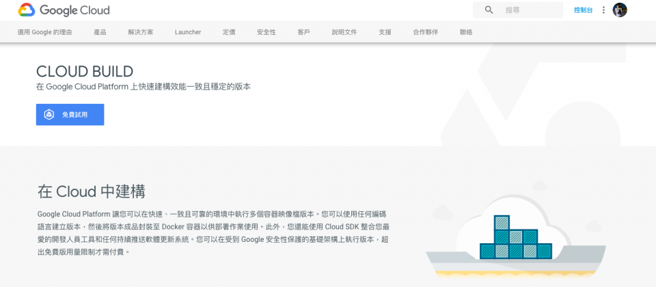Open the three-dot more options menu
The width and height of the screenshot is (656, 287).
tap(603, 10)
